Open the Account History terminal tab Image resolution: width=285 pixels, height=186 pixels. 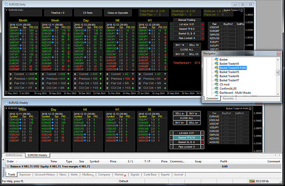[x=45, y=175]
